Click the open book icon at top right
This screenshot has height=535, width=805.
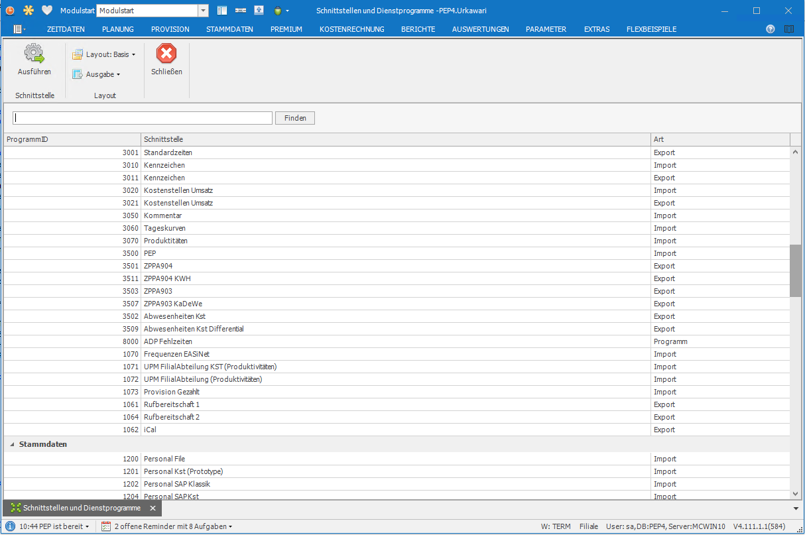click(788, 29)
